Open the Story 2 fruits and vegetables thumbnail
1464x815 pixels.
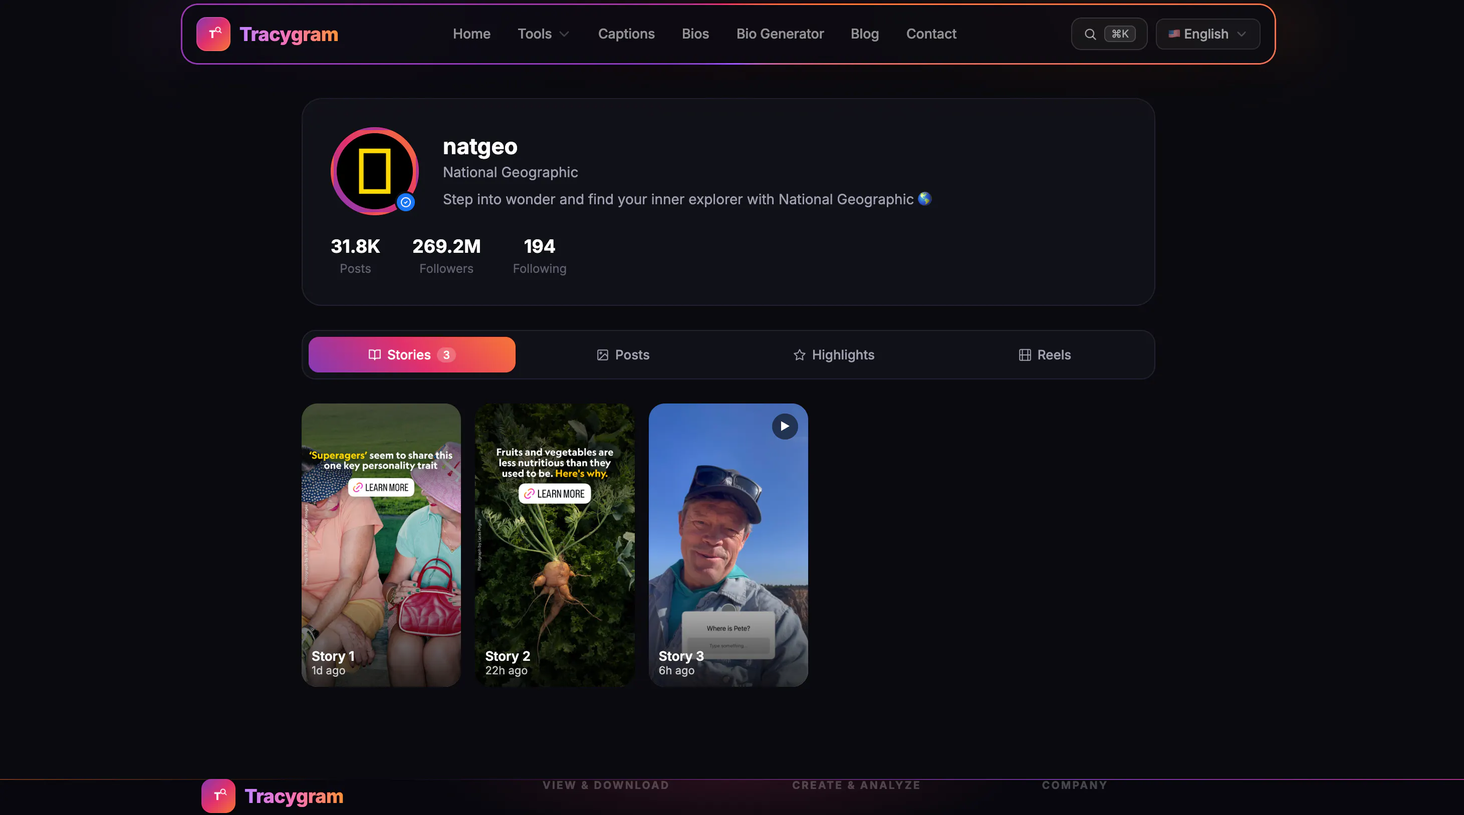[555, 545]
